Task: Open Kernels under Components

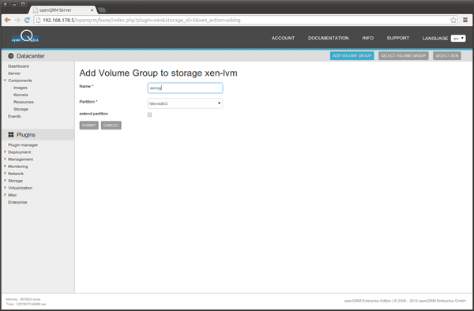Action: 21,95
